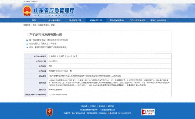
Task: Click the date text at page top-left
Action: (30, 1)
